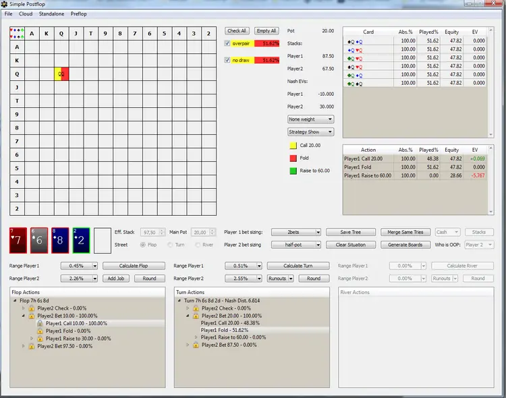The width and height of the screenshot is (506, 398).
Task: Click the 8 of diamonds board card
Action: pos(60,240)
